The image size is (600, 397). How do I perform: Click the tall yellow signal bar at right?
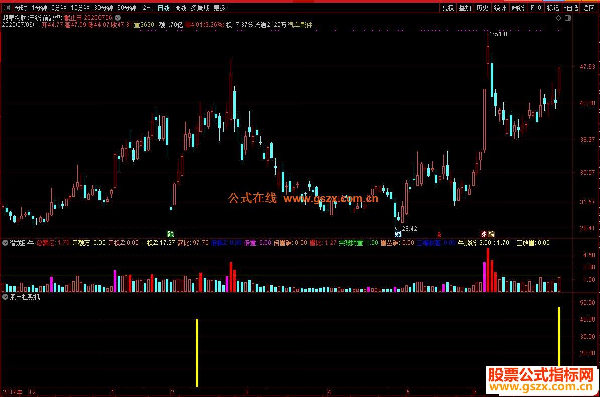pyautogui.click(x=559, y=337)
